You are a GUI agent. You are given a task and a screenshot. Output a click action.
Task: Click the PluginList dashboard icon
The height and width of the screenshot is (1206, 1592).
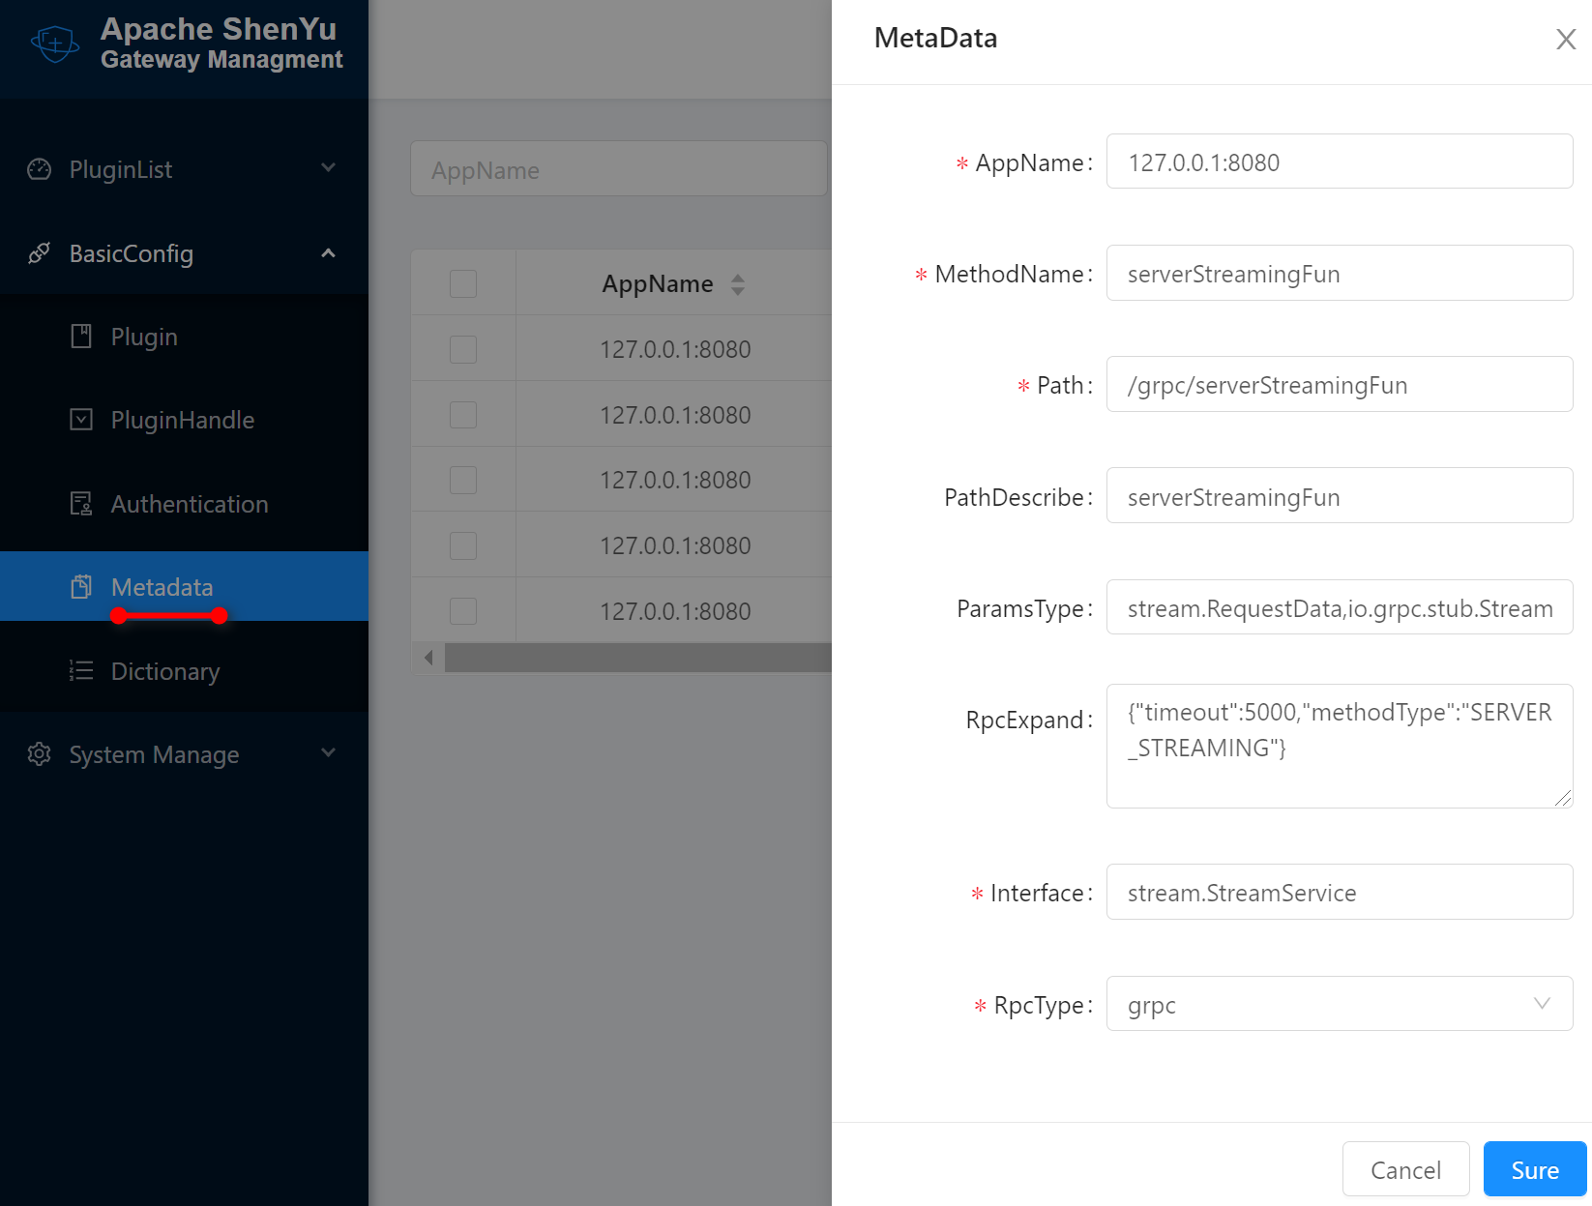point(40,169)
